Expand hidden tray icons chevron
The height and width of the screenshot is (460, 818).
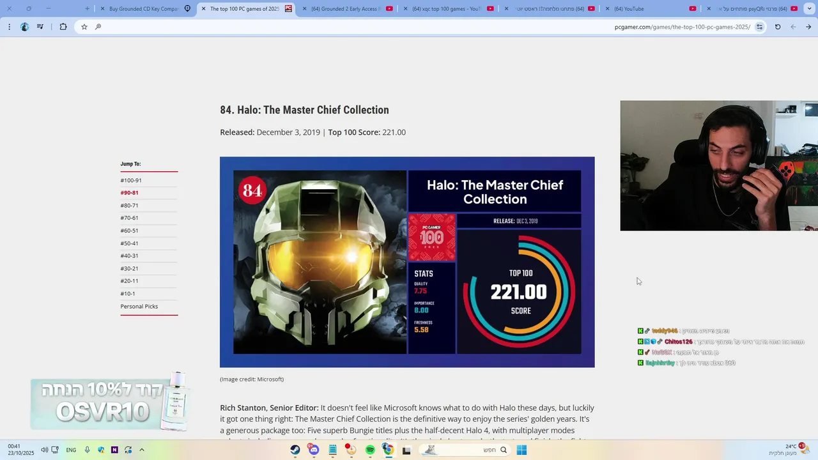tap(142, 450)
